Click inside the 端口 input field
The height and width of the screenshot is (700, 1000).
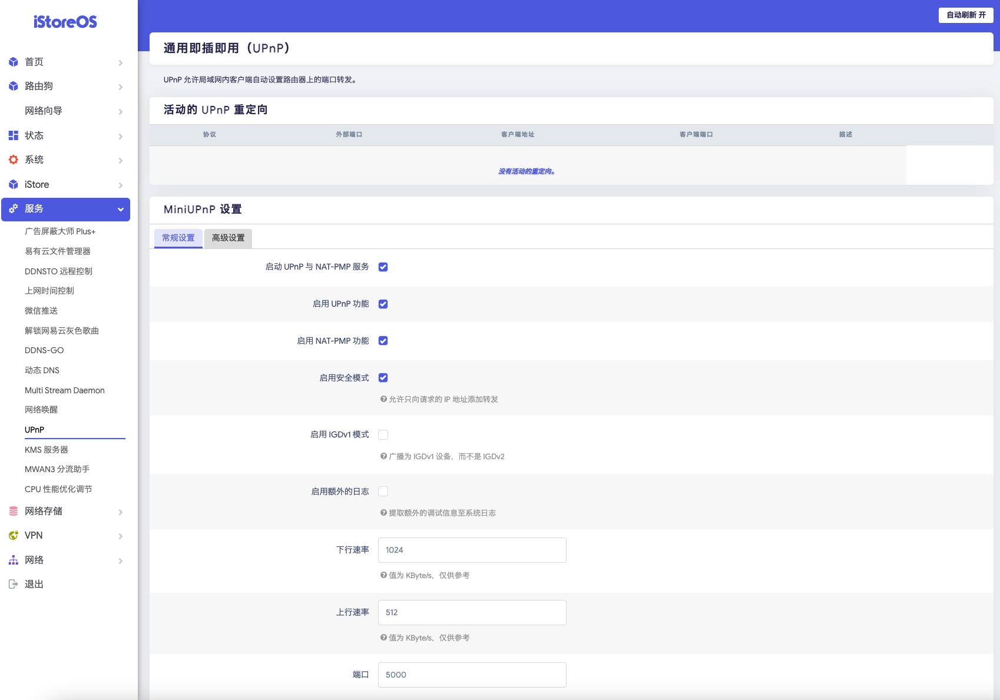tap(471, 675)
